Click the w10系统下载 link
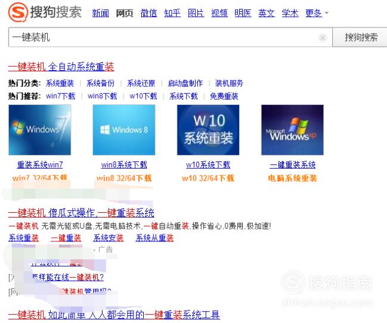The width and height of the screenshot is (387, 323). click(x=208, y=165)
